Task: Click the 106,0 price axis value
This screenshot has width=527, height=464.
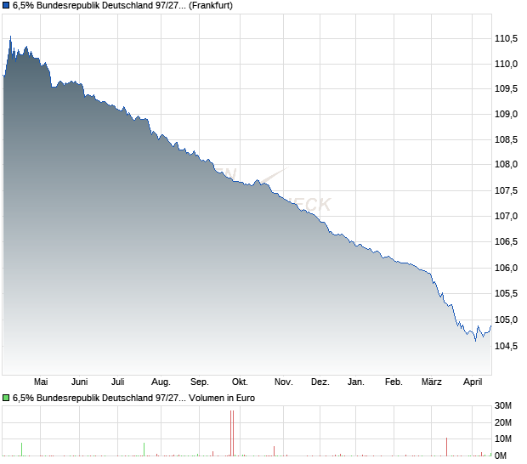Action: (506, 269)
